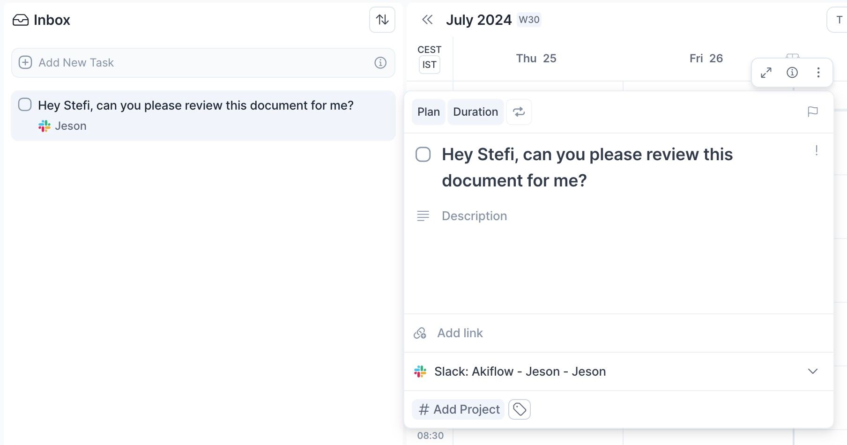Toggle the IST time zone
Viewport: 847px width, 445px height.
coord(430,65)
